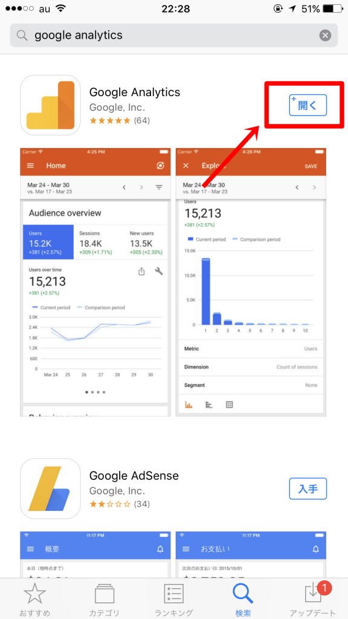Select the Google Analytics title
The height and width of the screenshot is (619, 348).
coord(135,92)
